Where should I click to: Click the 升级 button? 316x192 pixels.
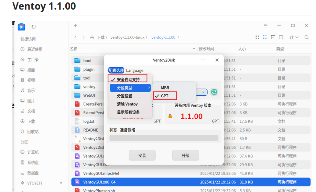[186, 155]
